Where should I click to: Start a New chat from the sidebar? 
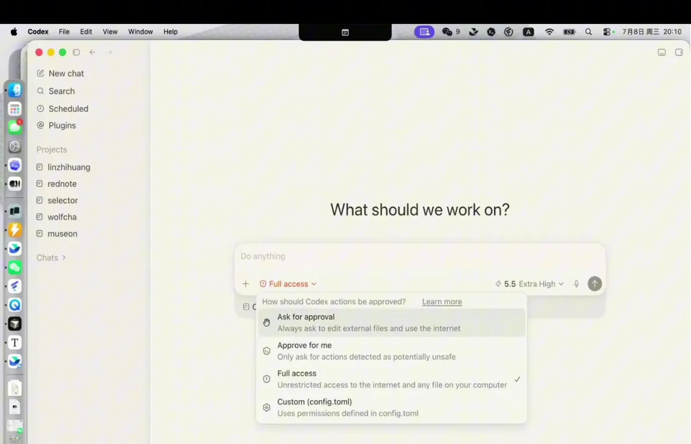click(60, 73)
